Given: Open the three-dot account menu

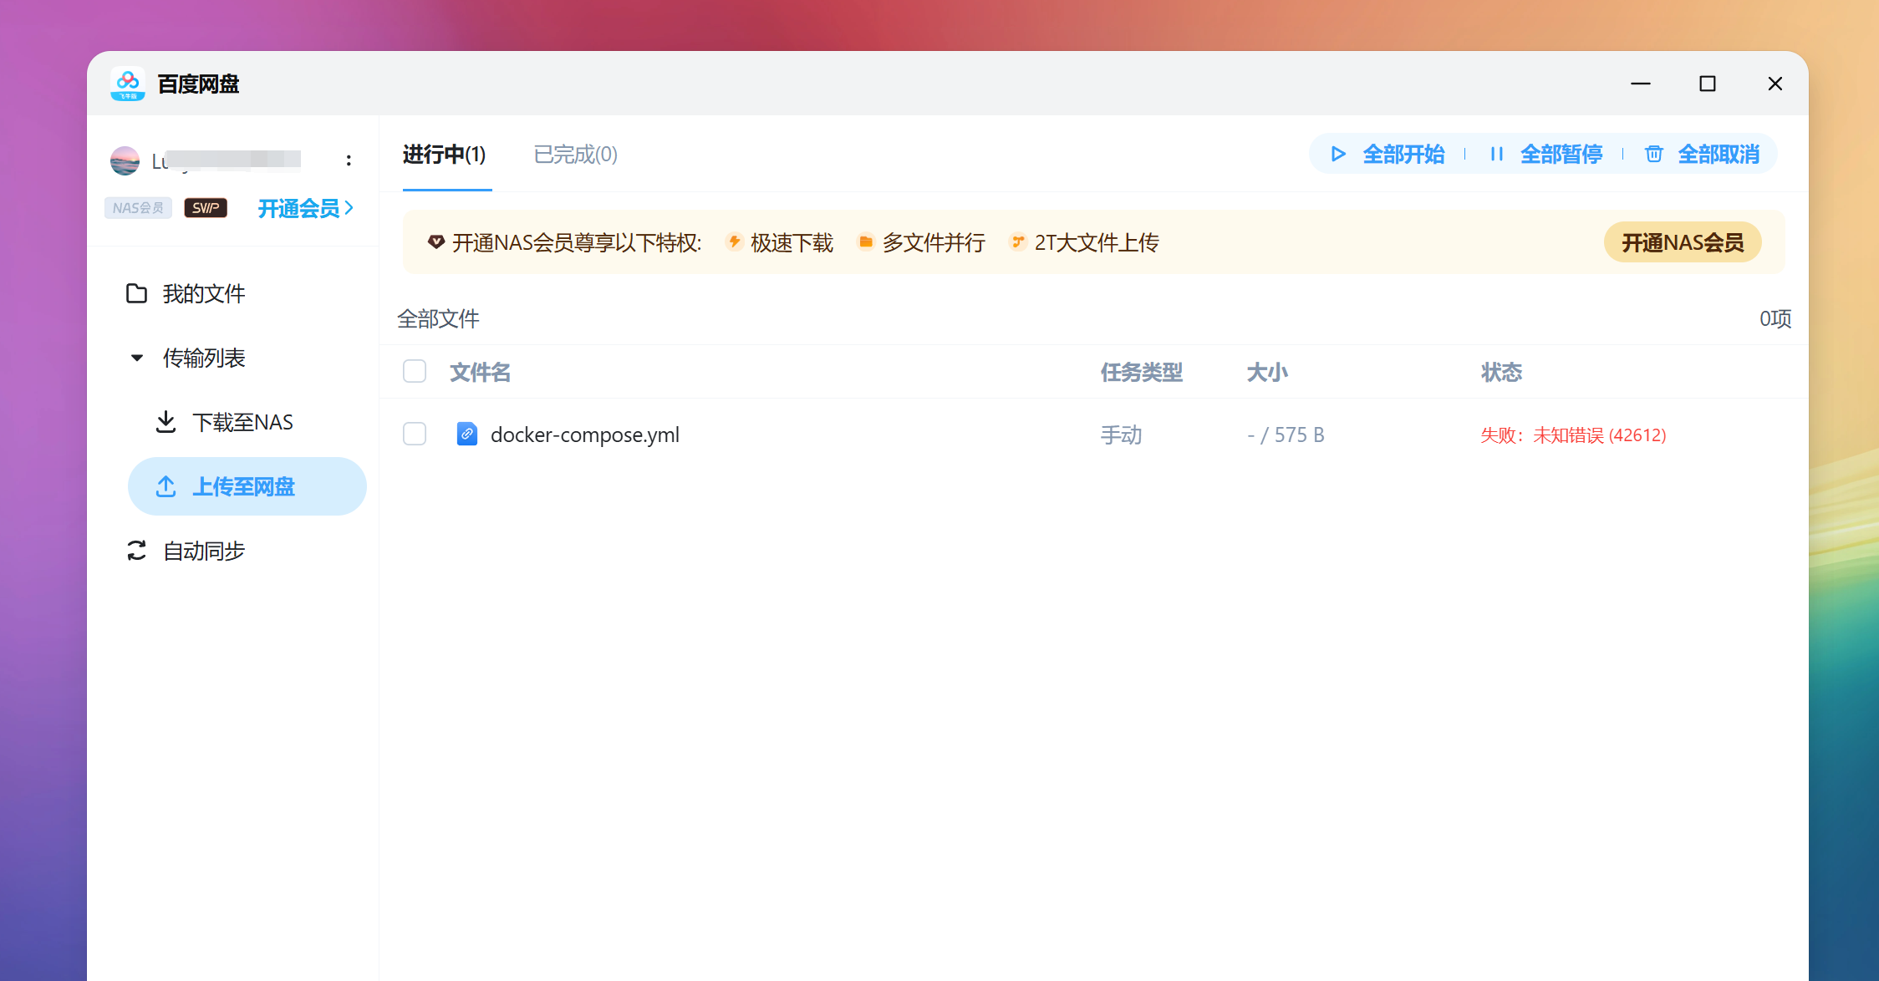Looking at the screenshot, I should tap(349, 160).
